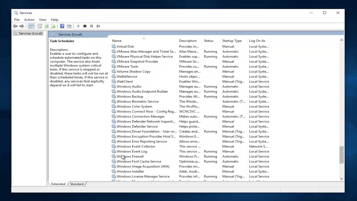Select VMware Physical Disk Helper Service name

tap(144, 57)
